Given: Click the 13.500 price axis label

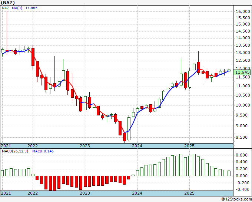Looking at the screenshot, I should 243,45.
